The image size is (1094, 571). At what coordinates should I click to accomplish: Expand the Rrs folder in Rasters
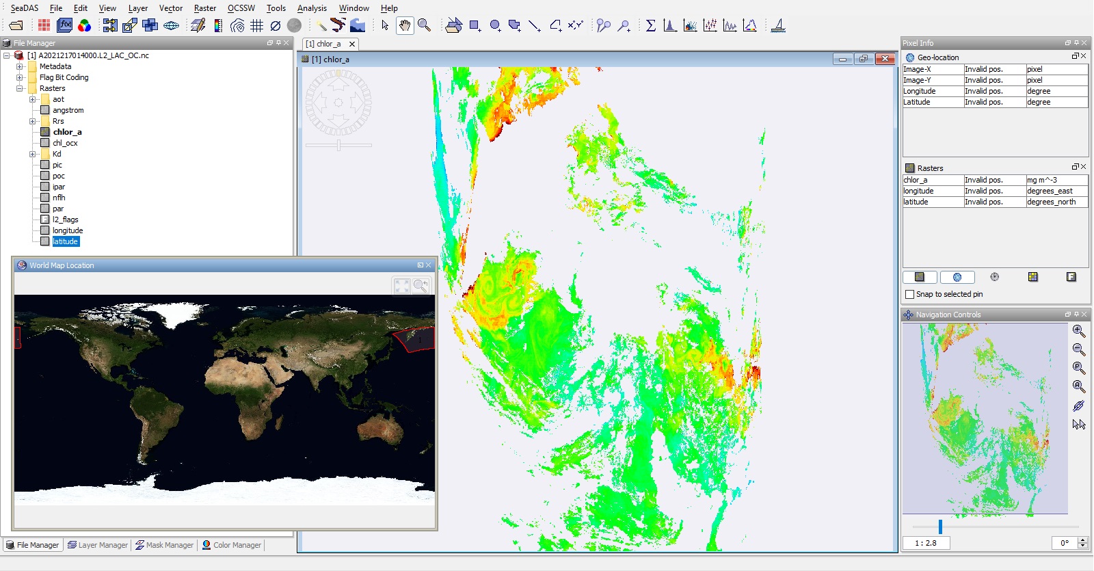point(33,121)
